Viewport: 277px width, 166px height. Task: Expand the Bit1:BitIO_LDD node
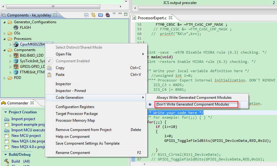point(10,56)
